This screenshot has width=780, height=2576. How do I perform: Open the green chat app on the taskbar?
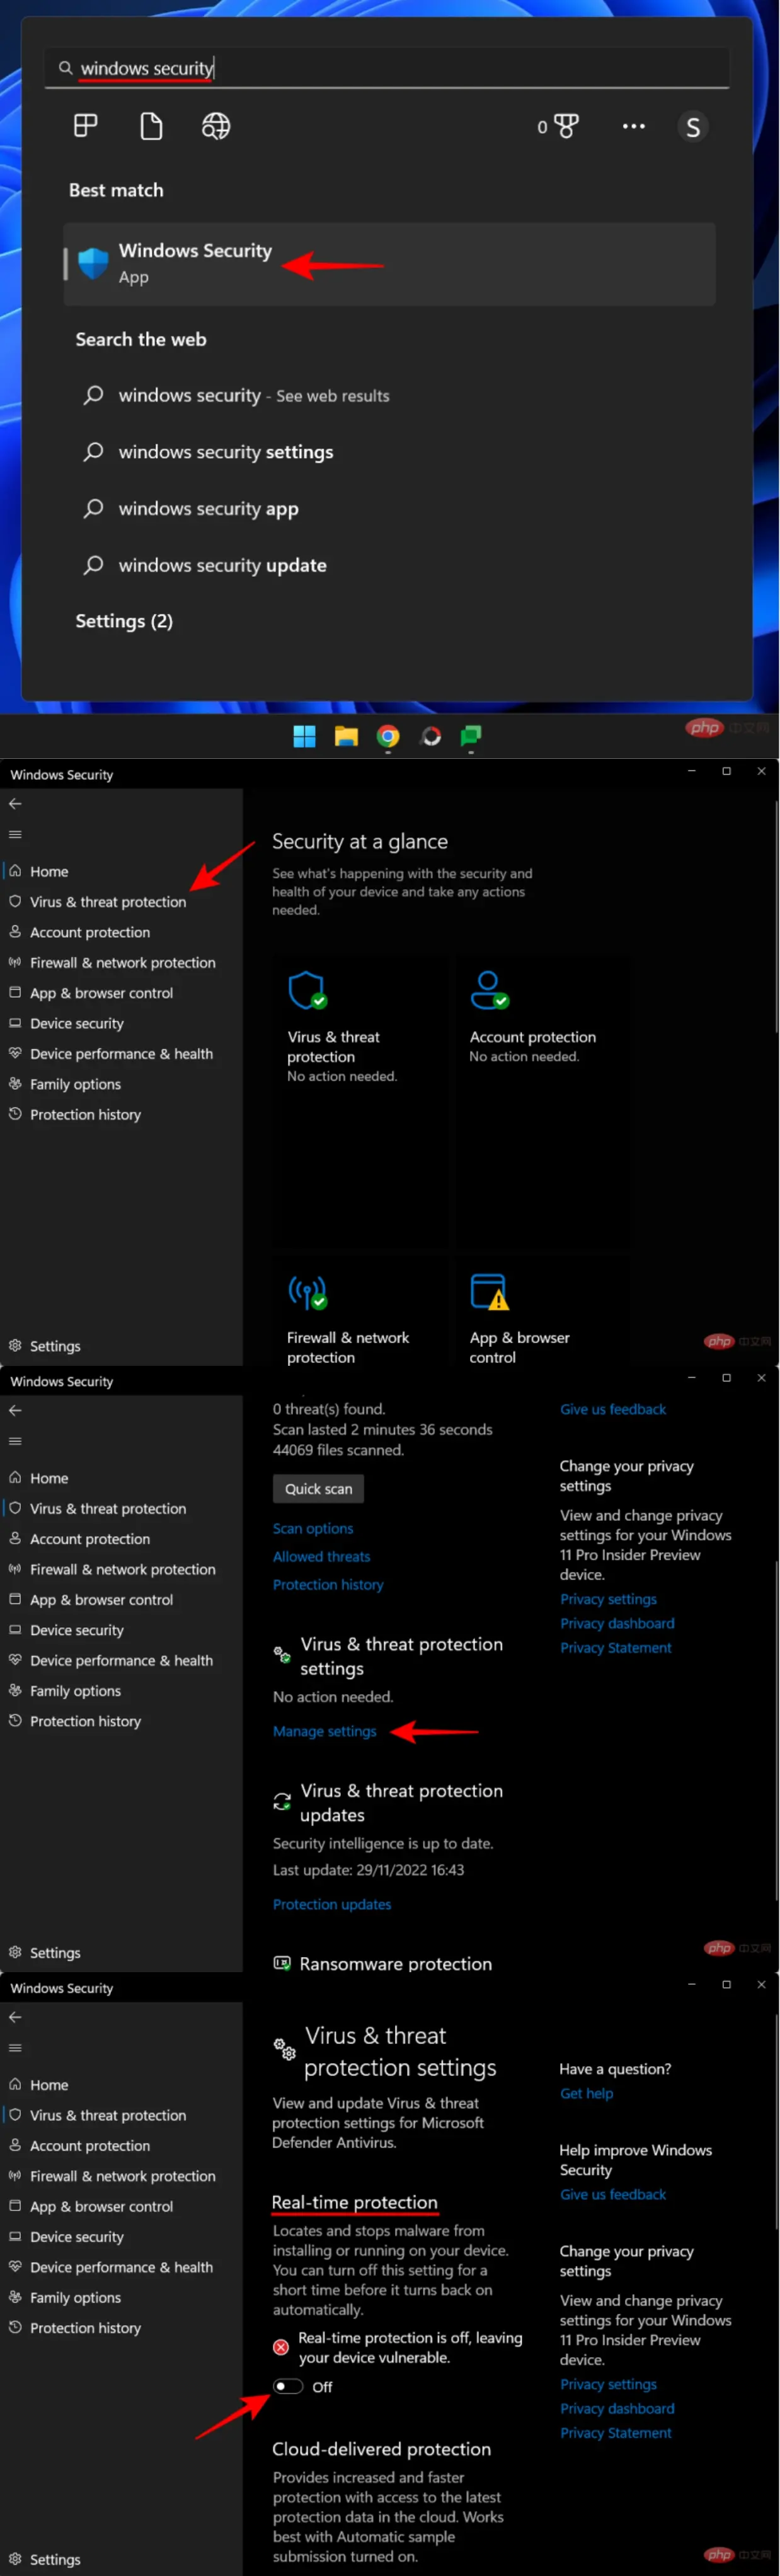471,737
